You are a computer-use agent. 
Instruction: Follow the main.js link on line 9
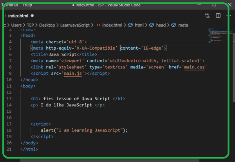tap(73, 74)
